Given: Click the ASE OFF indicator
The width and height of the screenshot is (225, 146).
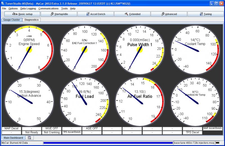Looking at the screenshot, I should pos(92,129).
